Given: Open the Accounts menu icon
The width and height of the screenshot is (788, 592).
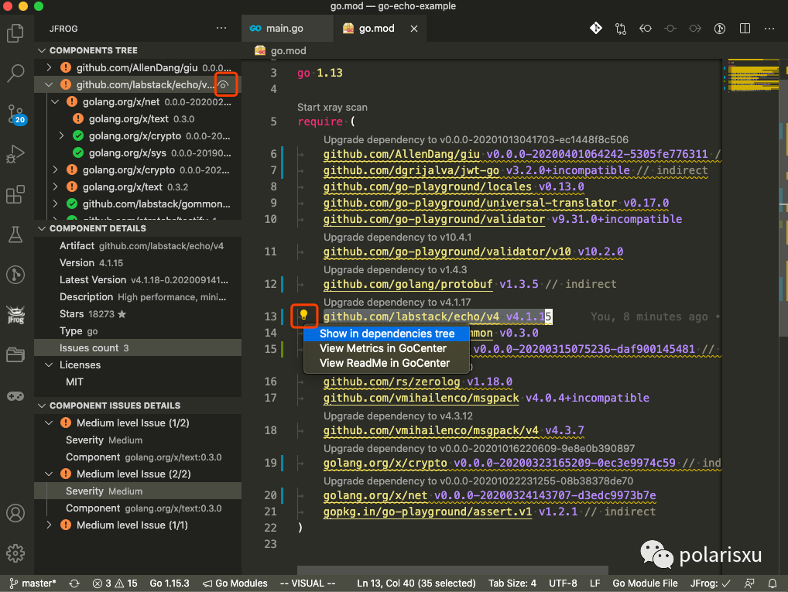Looking at the screenshot, I should pyautogui.click(x=15, y=513).
